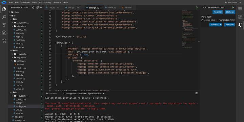Click the 'APP_DIRS': True line
The height and width of the screenshot is (122, 244).
point(78,55)
